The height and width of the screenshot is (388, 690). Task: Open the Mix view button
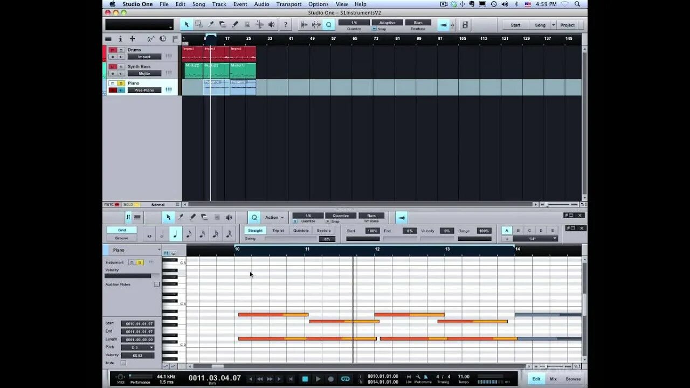(553, 379)
